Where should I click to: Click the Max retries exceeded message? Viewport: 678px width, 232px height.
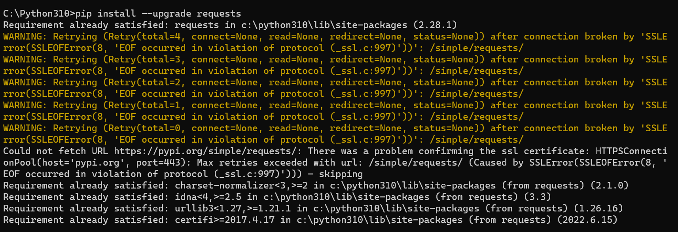click(252, 163)
